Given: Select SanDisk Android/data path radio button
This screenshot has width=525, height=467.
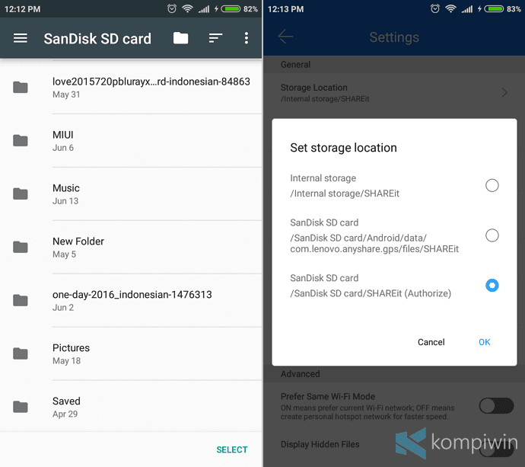Looking at the screenshot, I should click(x=492, y=235).
